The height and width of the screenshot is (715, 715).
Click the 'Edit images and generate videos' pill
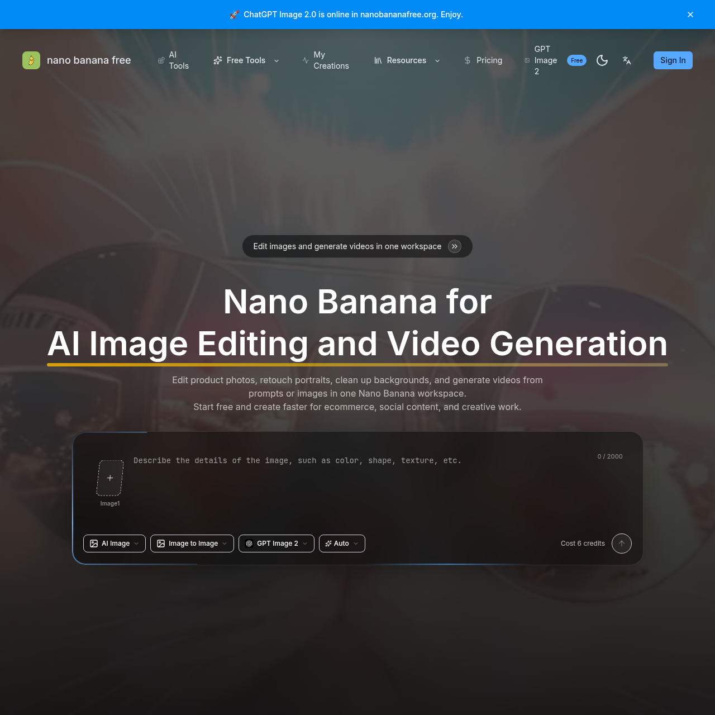[x=357, y=246]
